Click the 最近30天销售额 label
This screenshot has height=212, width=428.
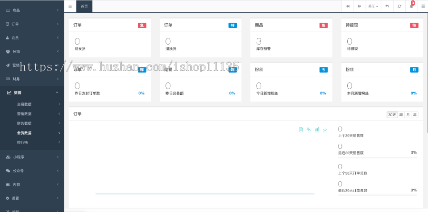click(x=351, y=153)
